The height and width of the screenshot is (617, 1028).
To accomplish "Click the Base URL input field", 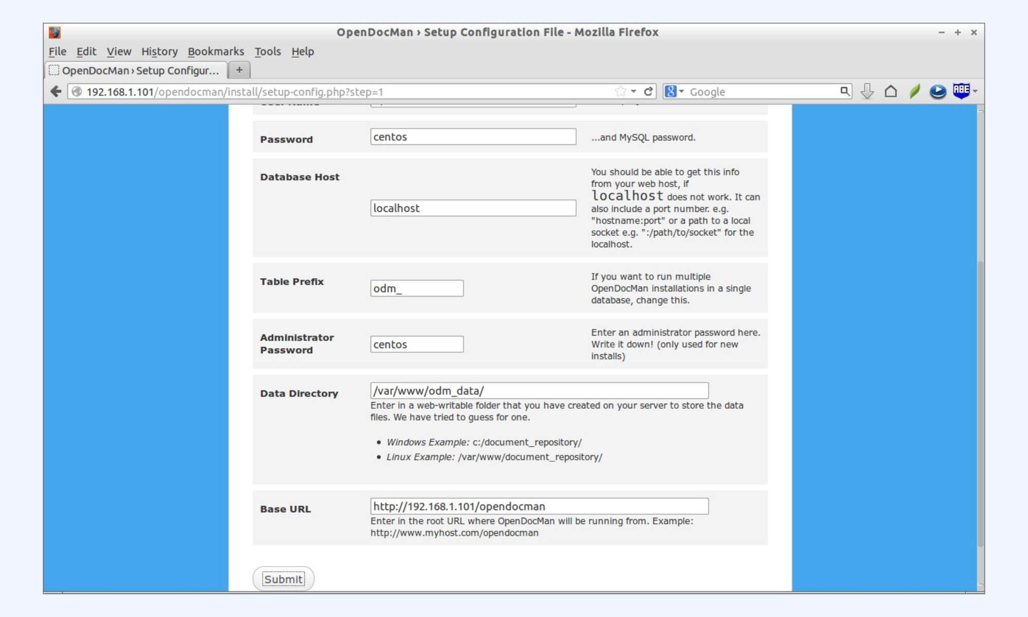I will click(x=539, y=506).
